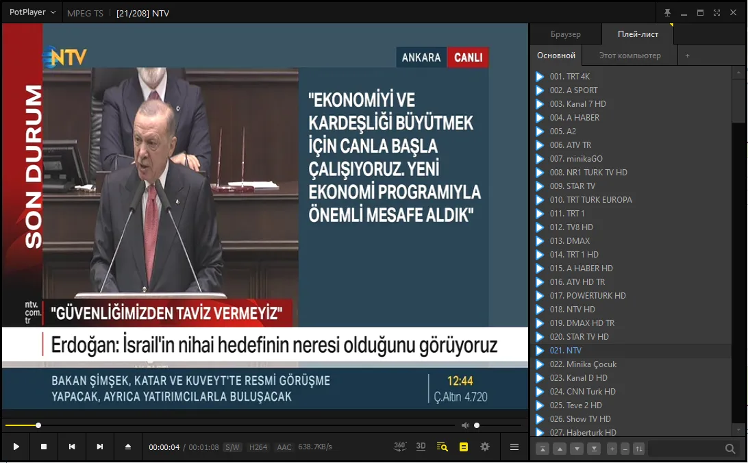Pin the window on top

pyautogui.click(x=667, y=13)
